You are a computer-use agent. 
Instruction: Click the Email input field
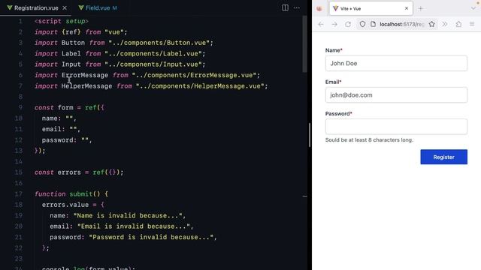[x=396, y=95]
